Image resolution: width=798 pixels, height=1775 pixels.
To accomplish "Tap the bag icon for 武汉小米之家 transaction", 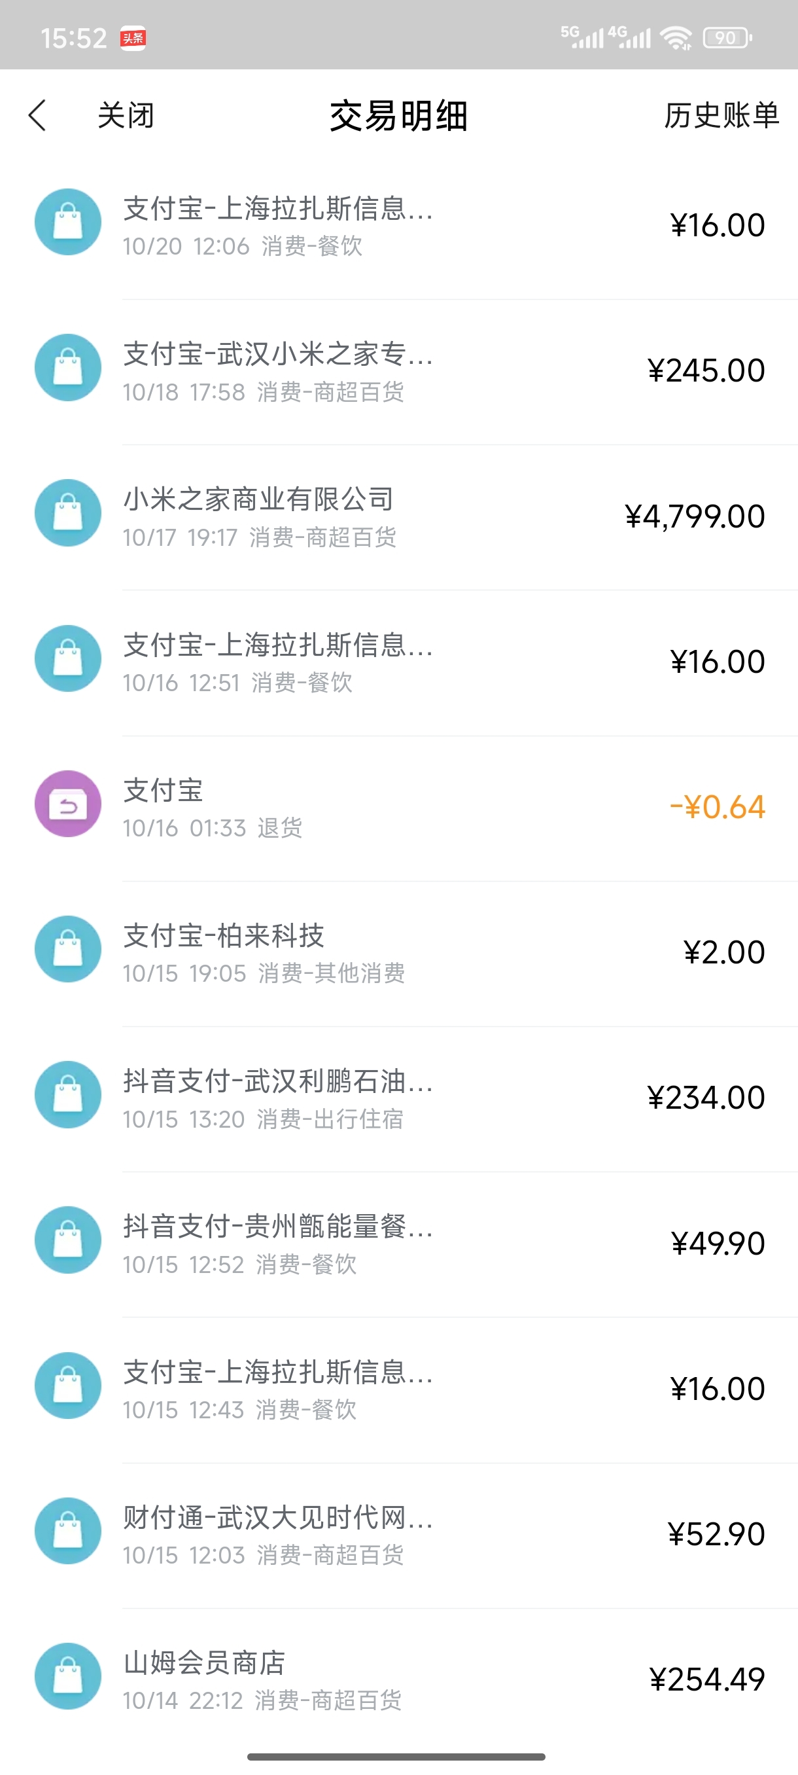I will 68,368.
